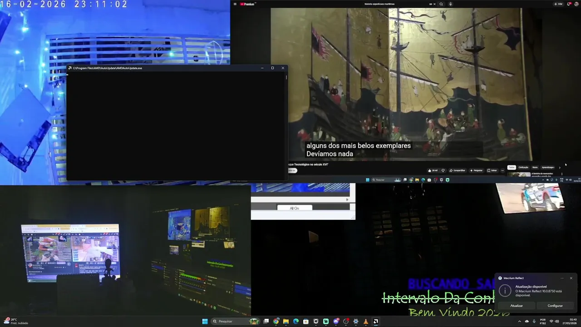
Task: Click the Compartilhar share button
Action: [x=458, y=170]
